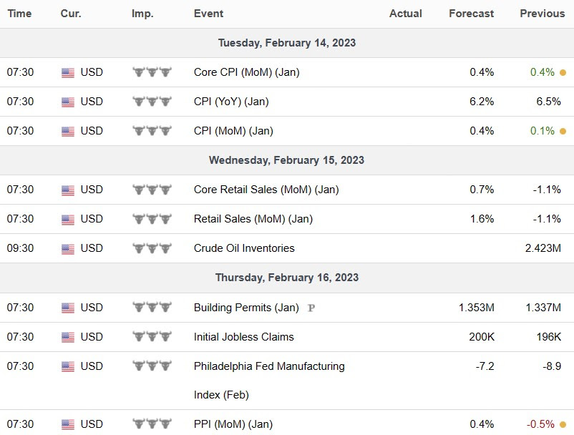Sort by the Time column header
Screen dimensions: 574x435
(x=19, y=14)
